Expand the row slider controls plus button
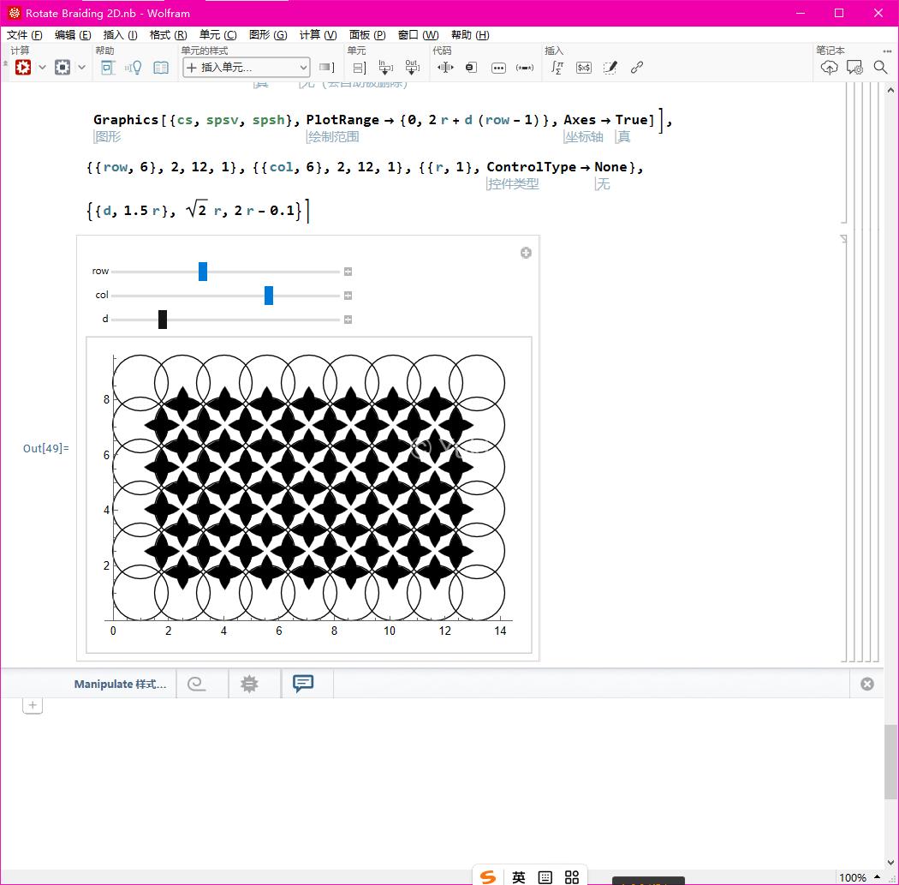This screenshot has width=899, height=885. click(x=348, y=272)
